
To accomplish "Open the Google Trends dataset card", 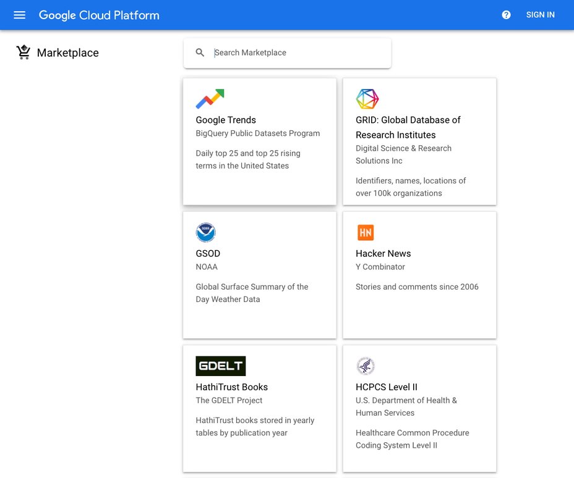I will pyautogui.click(x=259, y=141).
